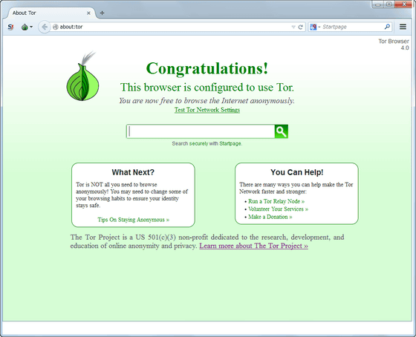
Task: Open Test Tor Network Settings link
Action: (207, 110)
